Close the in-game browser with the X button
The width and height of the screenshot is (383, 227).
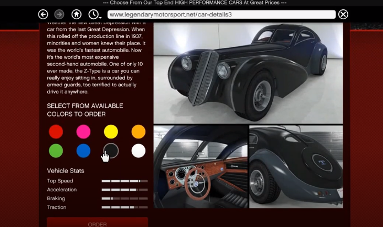pyautogui.click(x=343, y=14)
